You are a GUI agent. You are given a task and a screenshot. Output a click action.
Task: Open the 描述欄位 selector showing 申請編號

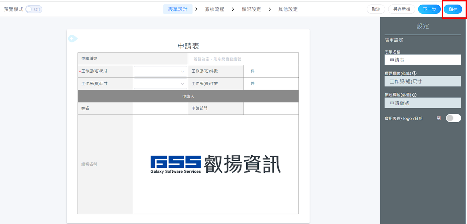pyautogui.click(x=423, y=103)
